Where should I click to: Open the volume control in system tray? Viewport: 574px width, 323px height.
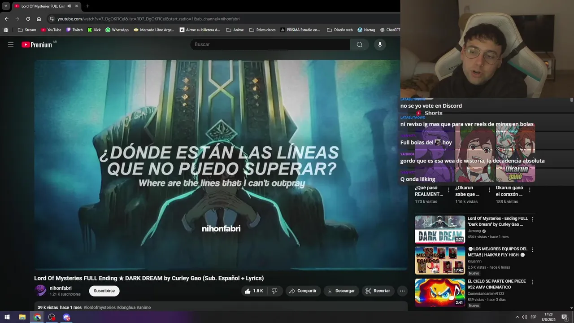click(525, 317)
